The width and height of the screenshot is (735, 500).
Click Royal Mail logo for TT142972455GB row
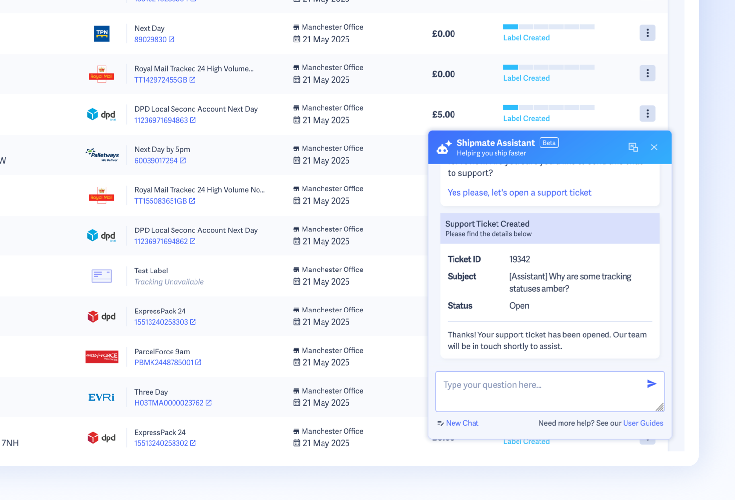(x=102, y=74)
